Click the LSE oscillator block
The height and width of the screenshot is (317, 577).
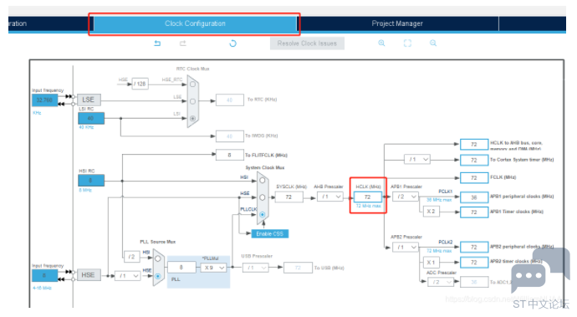click(x=89, y=100)
